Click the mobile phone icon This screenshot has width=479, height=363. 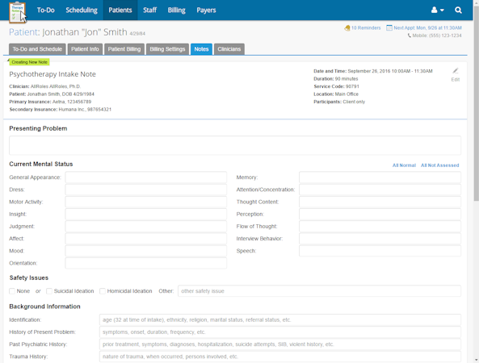click(x=410, y=35)
